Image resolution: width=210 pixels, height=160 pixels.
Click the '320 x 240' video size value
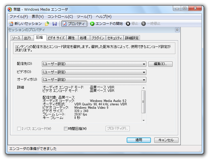(81, 111)
